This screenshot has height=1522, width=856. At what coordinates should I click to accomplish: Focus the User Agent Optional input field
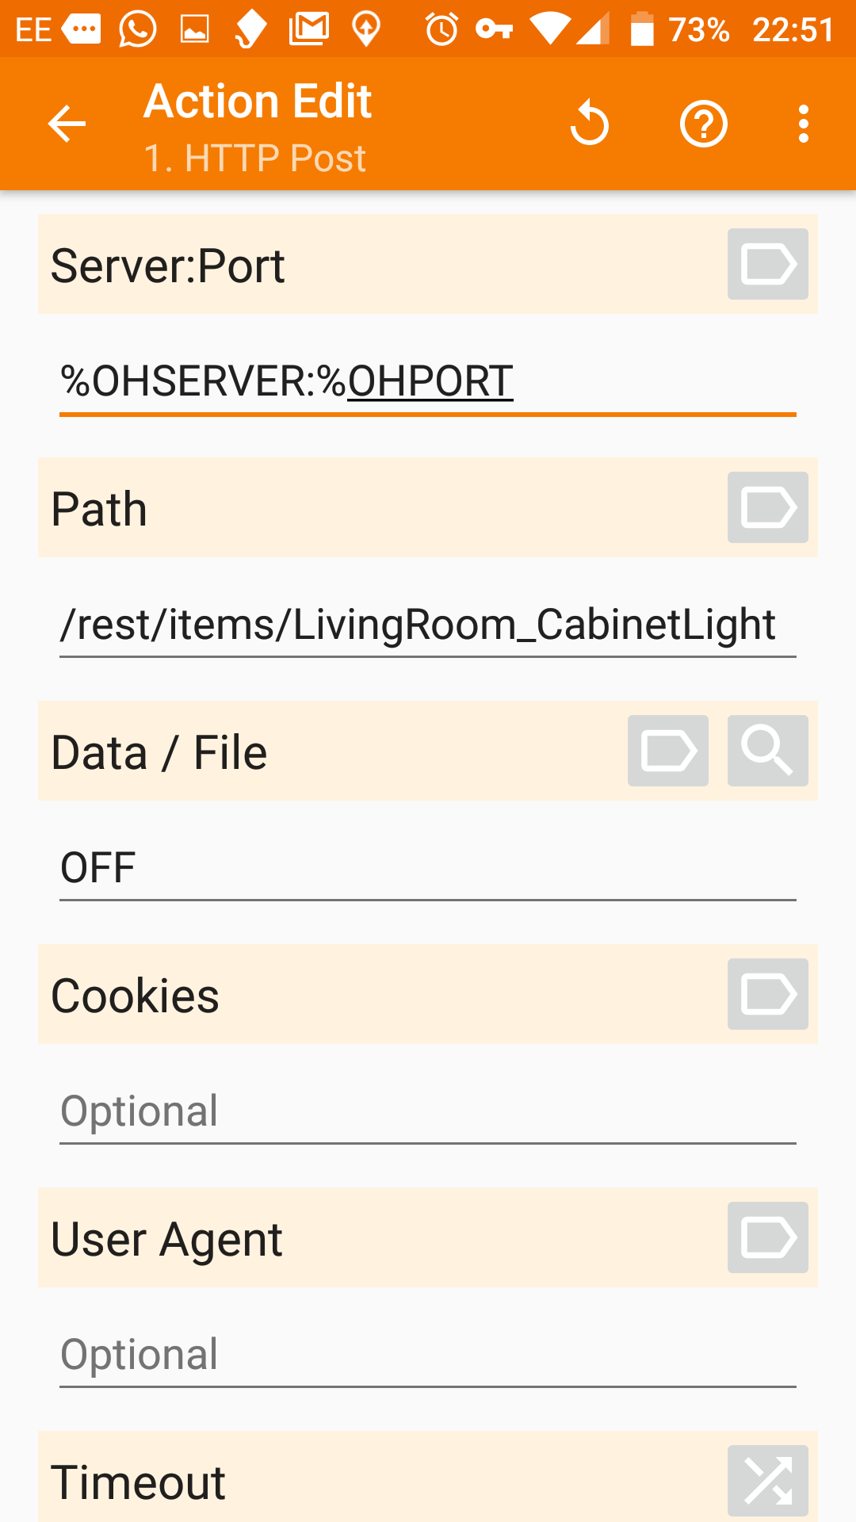pyautogui.click(x=428, y=1356)
